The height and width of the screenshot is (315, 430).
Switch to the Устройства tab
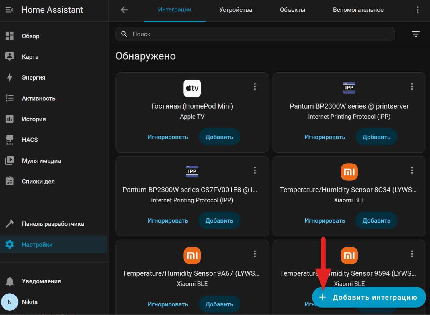pyautogui.click(x=235, y=10)
